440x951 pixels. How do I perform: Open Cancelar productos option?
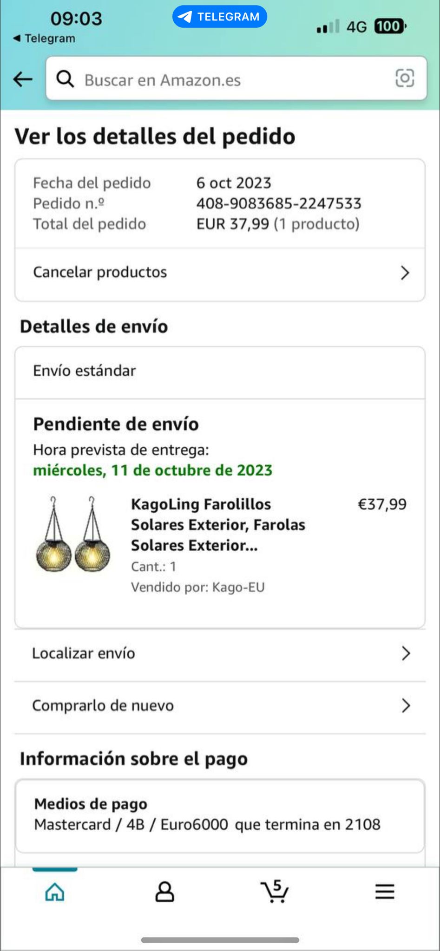100,272
